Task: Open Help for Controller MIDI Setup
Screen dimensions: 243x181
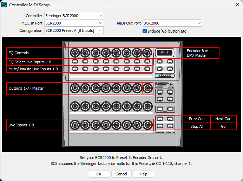Action: [144, 174]
